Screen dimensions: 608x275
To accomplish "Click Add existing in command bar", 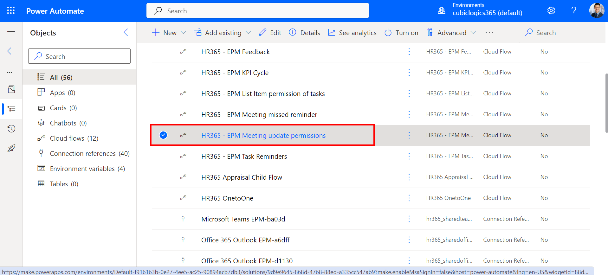I will pyautogui.click(x=217, y=33).
